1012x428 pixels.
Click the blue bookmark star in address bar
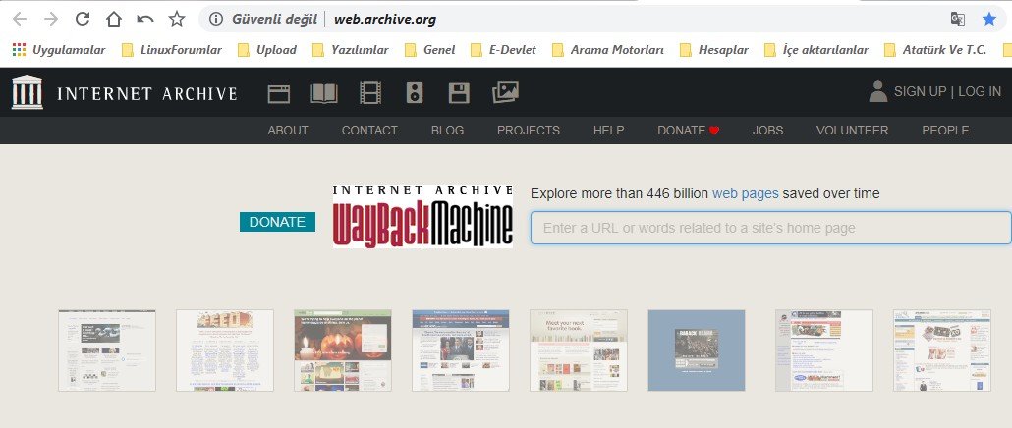(x=989, y=19)
